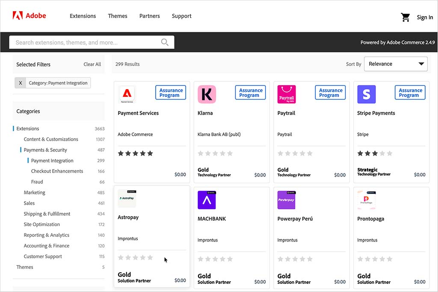Click the Sign In link
The width and height of the screenshot is (438, 292).
pos(425,18)
